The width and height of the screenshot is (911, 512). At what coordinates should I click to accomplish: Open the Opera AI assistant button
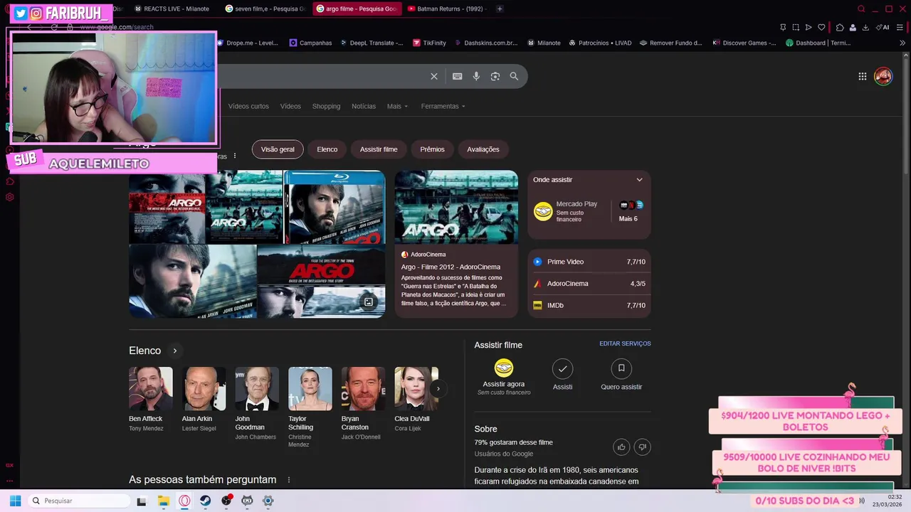point(883,27)
